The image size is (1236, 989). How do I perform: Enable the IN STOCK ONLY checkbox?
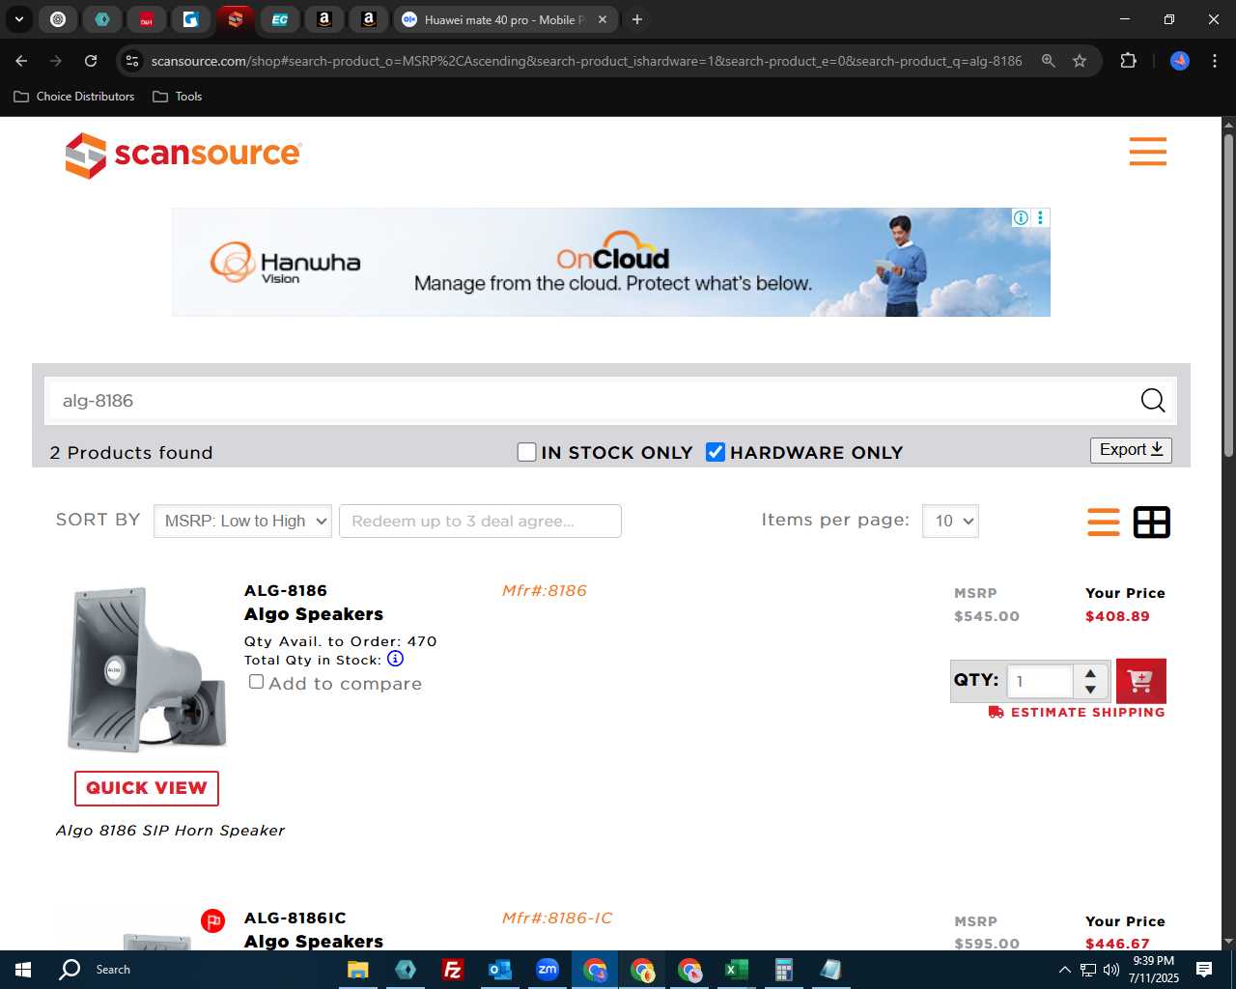(x=526, y=452)
